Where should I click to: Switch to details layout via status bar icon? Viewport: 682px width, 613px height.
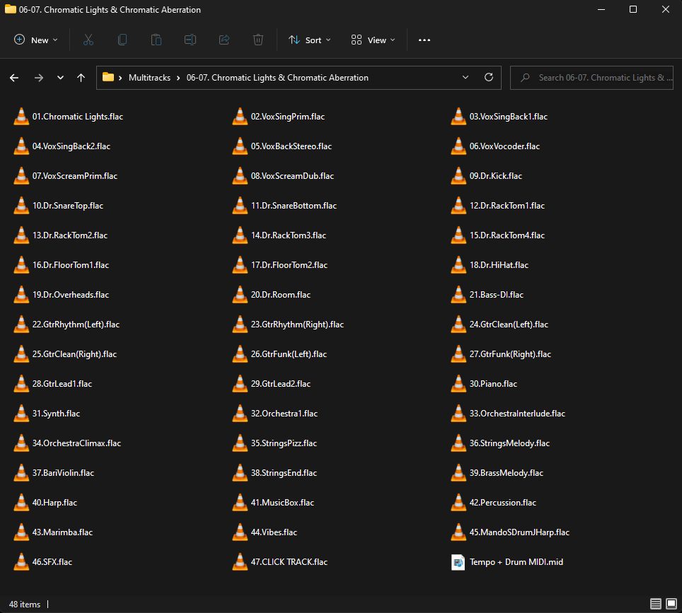(x=656, y=605)
